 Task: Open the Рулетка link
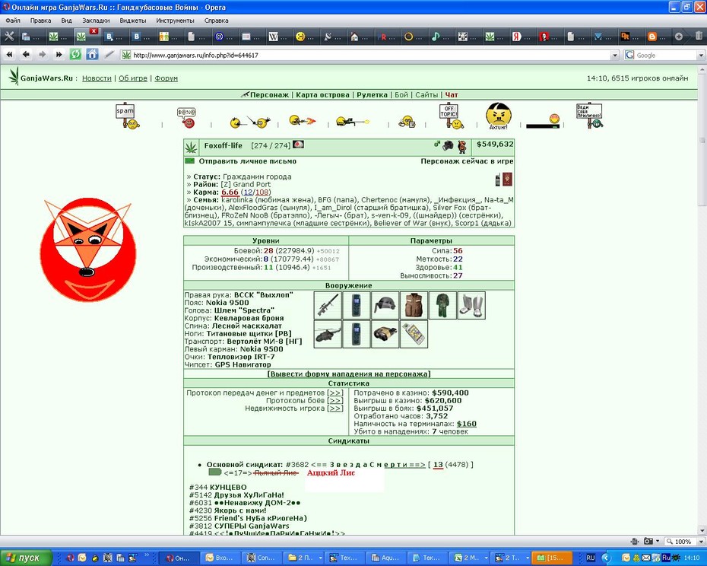(372, 95)
